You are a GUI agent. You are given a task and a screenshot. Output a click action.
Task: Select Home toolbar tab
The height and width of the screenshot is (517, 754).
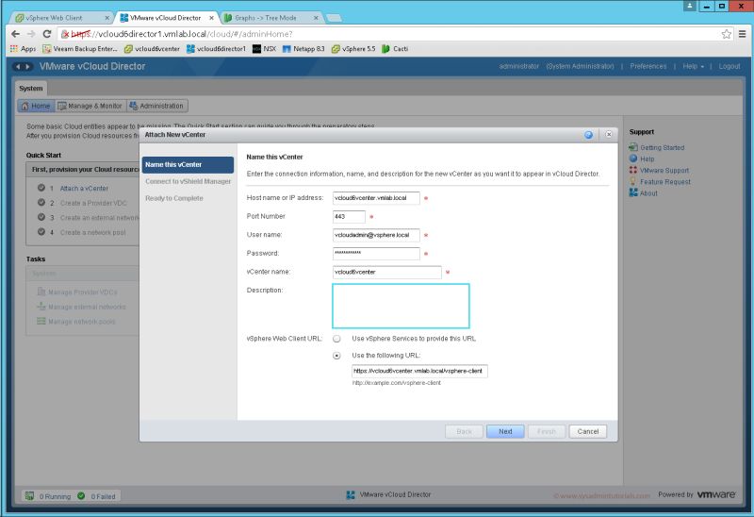coord(36,106)
